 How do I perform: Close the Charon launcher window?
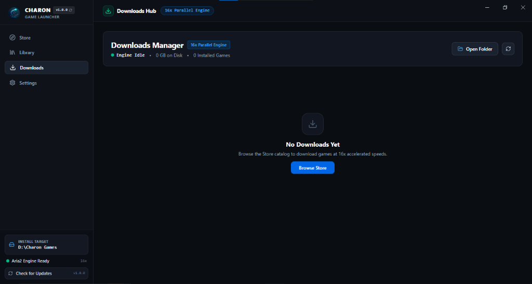[523, 7]
